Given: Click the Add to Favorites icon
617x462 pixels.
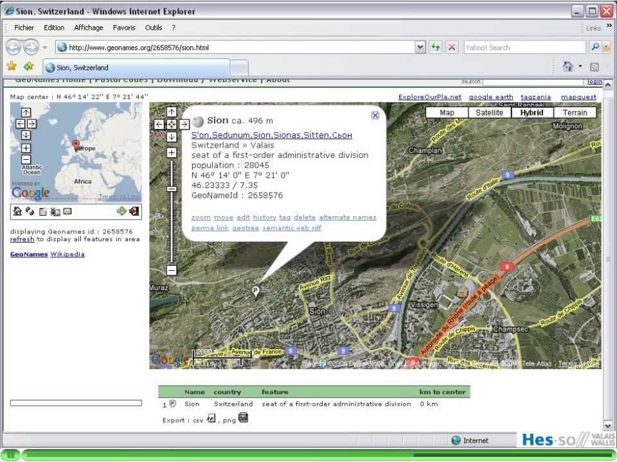Looking at the screenshot, I should (x=29, y=66).
